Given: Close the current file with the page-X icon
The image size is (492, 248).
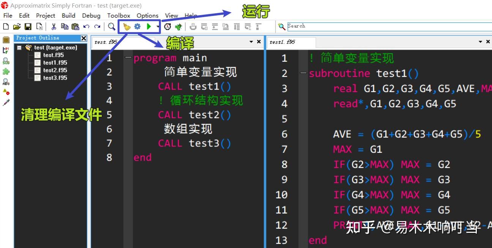Looking at the screenshot, I should [x=39, y=27].
